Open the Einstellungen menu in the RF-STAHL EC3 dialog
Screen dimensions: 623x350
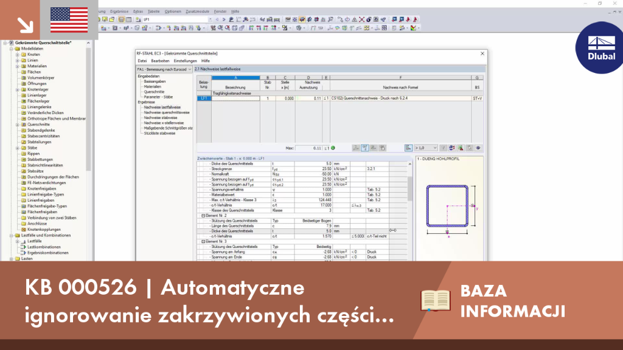[x=185, y=61]
